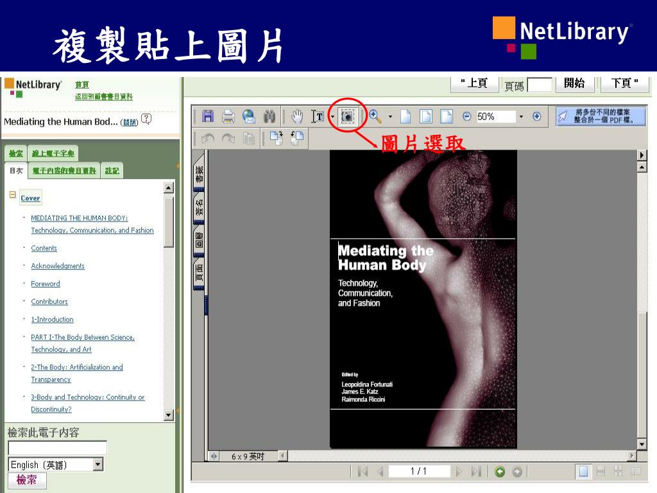Choose the Text Select tool
Screen dimensions: 657x493
click(x=318, y=116)
